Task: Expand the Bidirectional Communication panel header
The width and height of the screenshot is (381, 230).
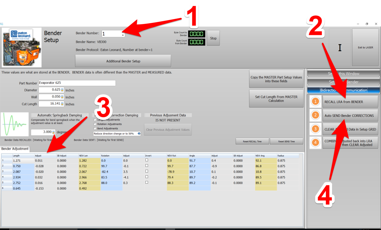Action: pos(343,90)
